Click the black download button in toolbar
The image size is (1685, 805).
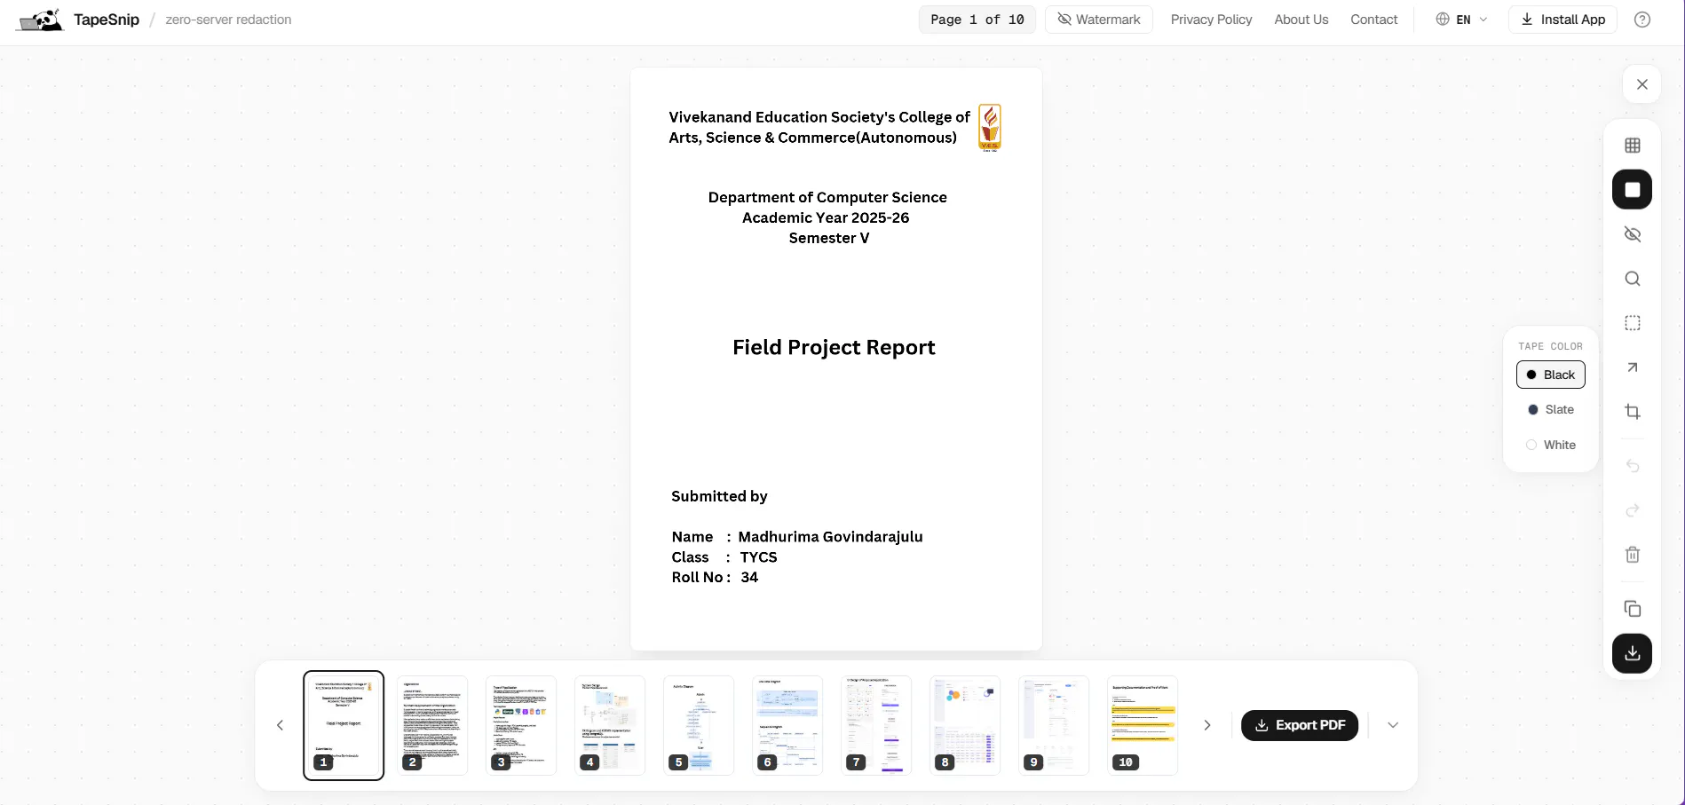point(1633,653)
